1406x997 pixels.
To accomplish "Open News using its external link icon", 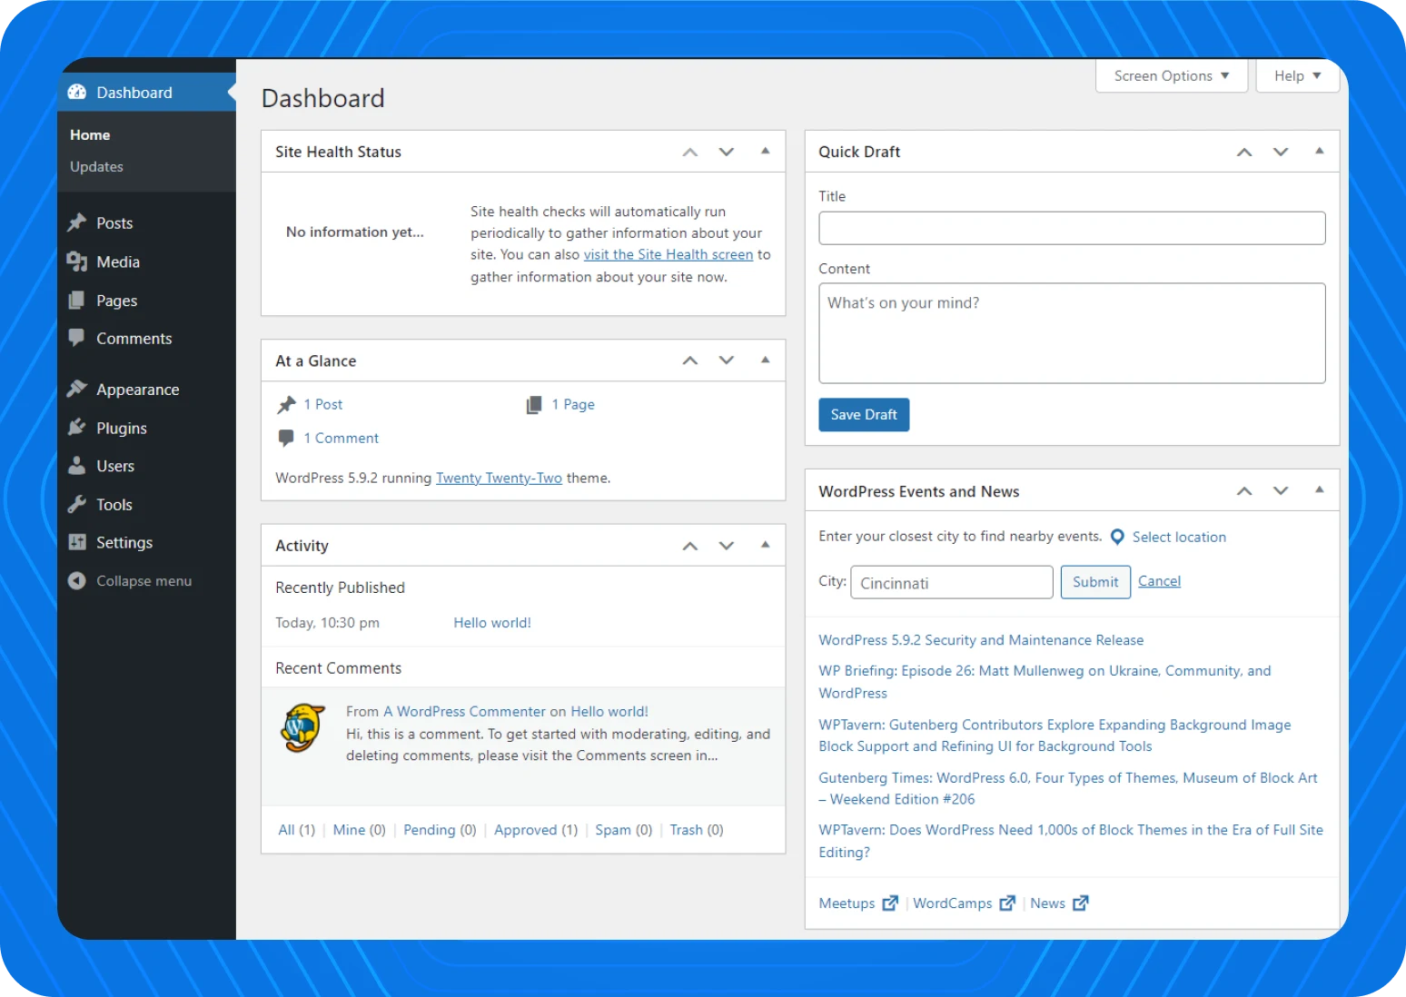I will tap(1081, 903).
